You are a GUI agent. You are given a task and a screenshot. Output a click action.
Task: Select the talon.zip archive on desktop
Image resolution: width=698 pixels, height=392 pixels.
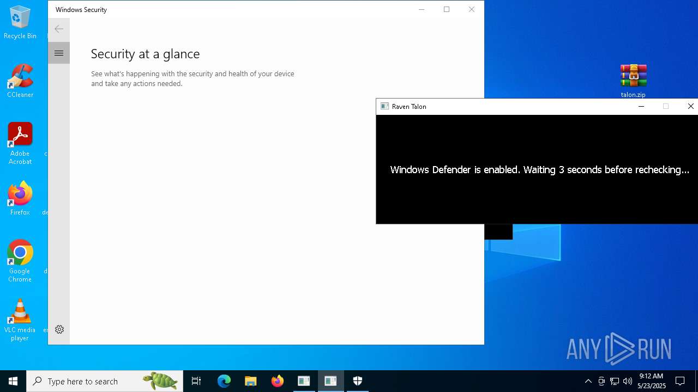(633, 81)
